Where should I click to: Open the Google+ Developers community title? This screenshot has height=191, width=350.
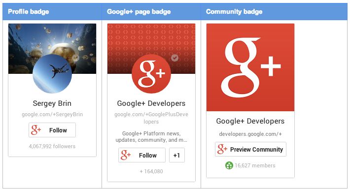pos(250,121)
